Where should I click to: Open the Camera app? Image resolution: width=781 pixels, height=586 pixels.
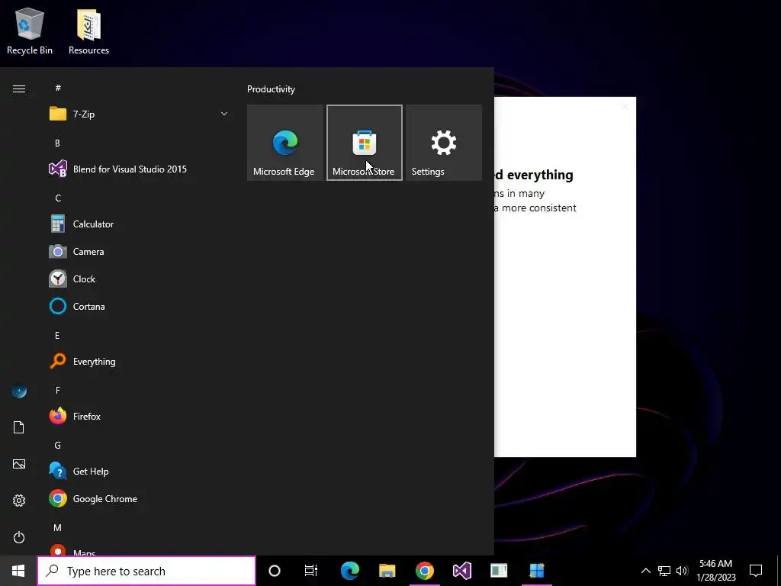[139, 252]
